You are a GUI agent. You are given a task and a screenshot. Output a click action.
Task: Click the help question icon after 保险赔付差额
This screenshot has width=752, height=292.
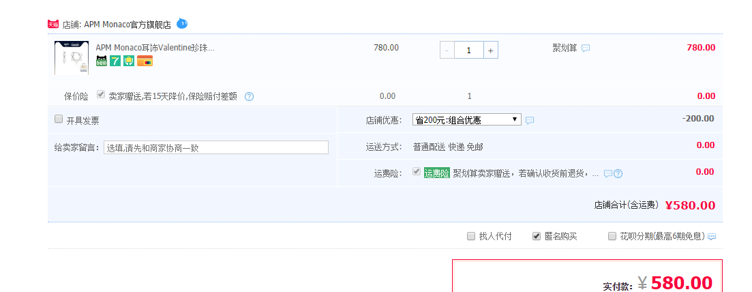coord(249,96)
